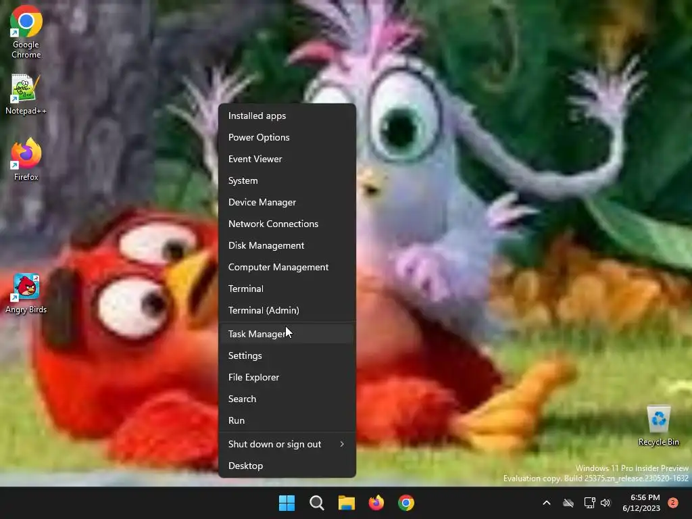Open Settings from the menu
This screenshot has width=692, height=519.
click(x=287, y=355)
